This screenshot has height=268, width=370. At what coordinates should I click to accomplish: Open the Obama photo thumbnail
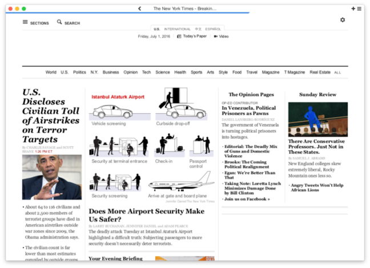52,177
